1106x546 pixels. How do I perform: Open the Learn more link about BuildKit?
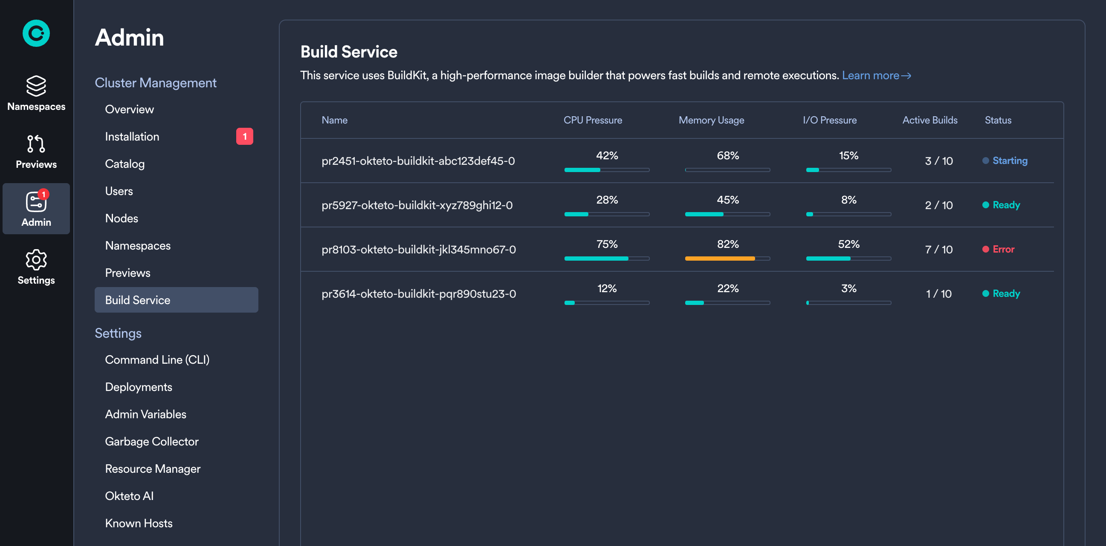876,75
